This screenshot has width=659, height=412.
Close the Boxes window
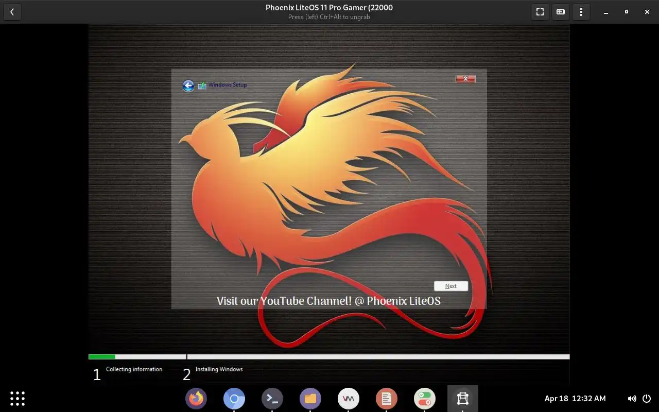[647, 12]
